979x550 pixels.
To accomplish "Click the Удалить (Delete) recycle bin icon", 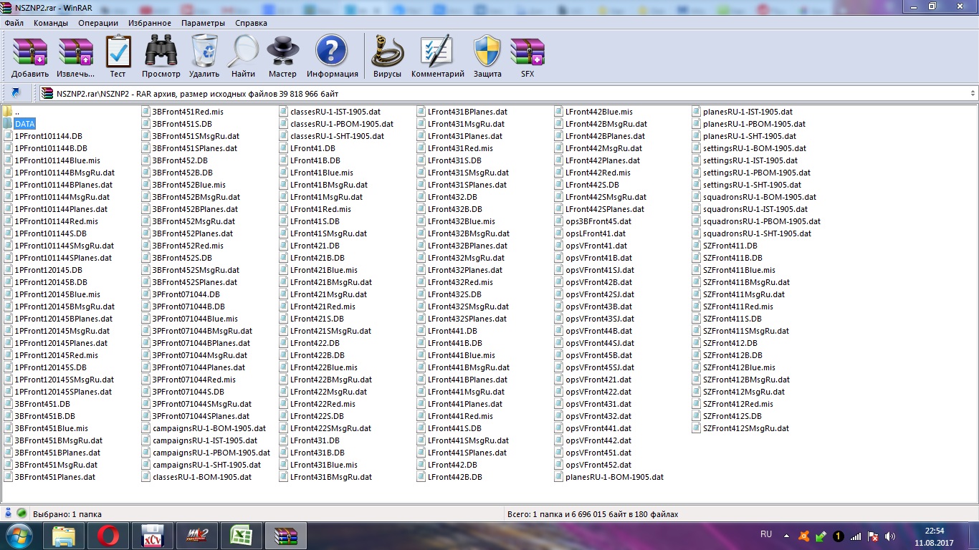I will click(204, 57).
